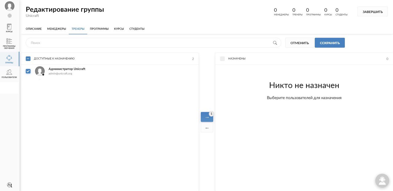The width and height of the screenshot is (393, 191).
Task: Switch to the Менеджеры tab
Action: (x=56, y=29)
